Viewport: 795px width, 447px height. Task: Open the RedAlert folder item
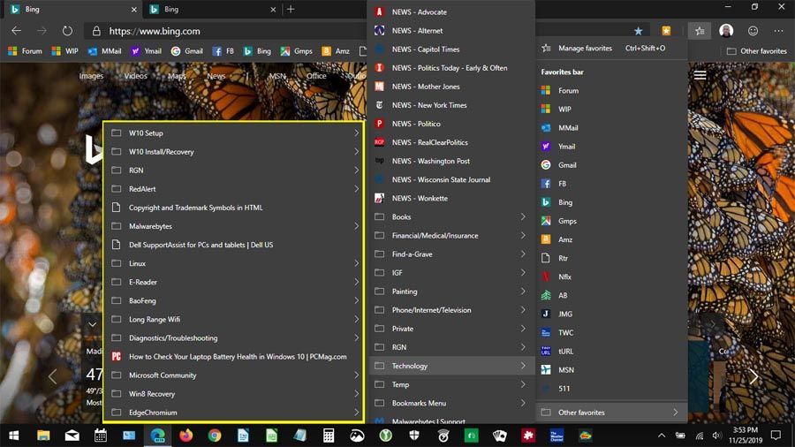pyautogui.click(x=234, y=189)
